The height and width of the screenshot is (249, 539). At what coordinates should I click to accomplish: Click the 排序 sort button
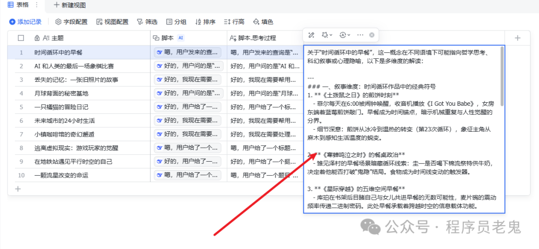(205, 22)
